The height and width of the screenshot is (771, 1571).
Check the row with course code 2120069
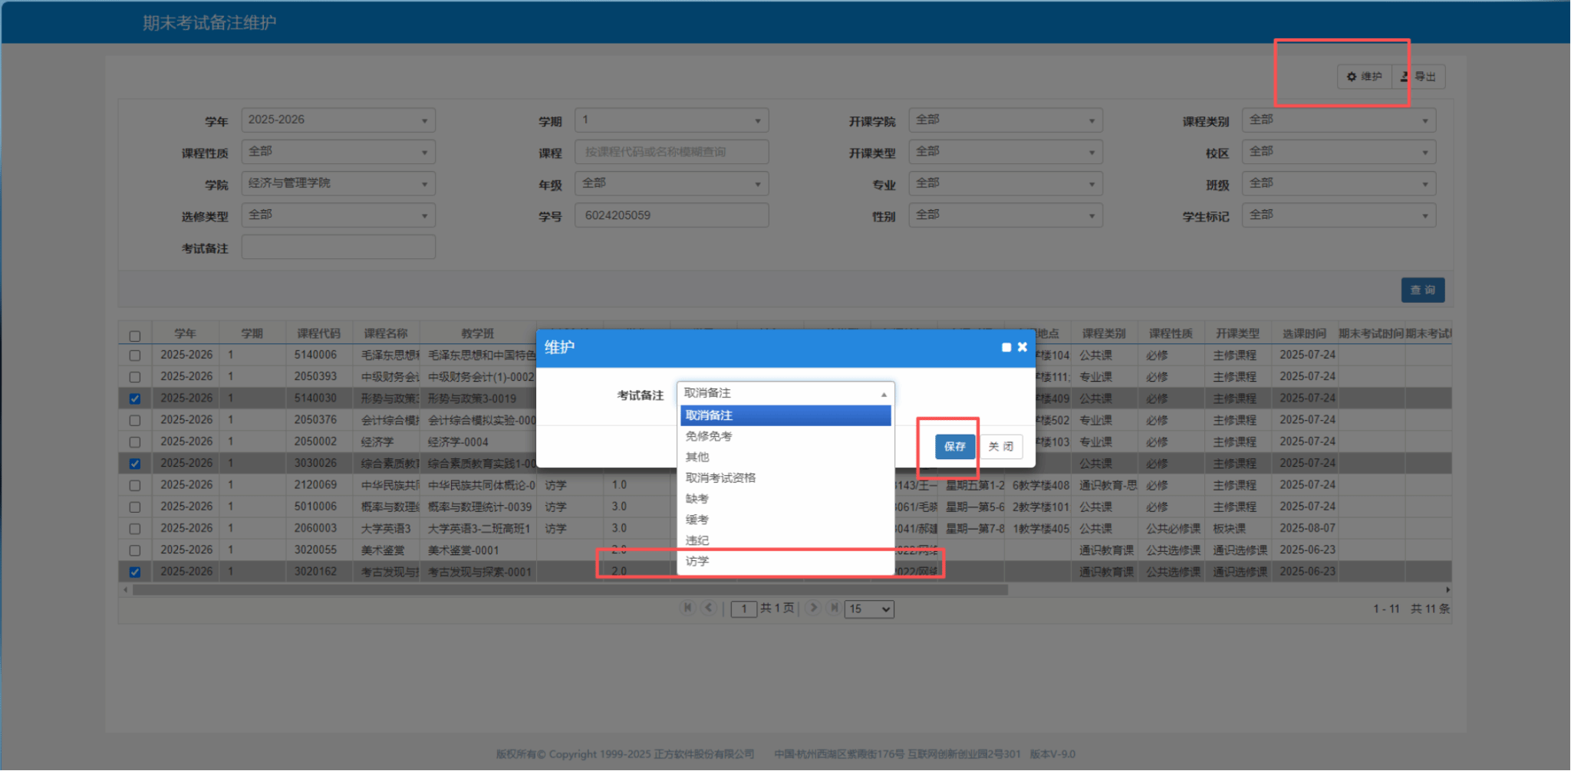(x=135, y=485)
